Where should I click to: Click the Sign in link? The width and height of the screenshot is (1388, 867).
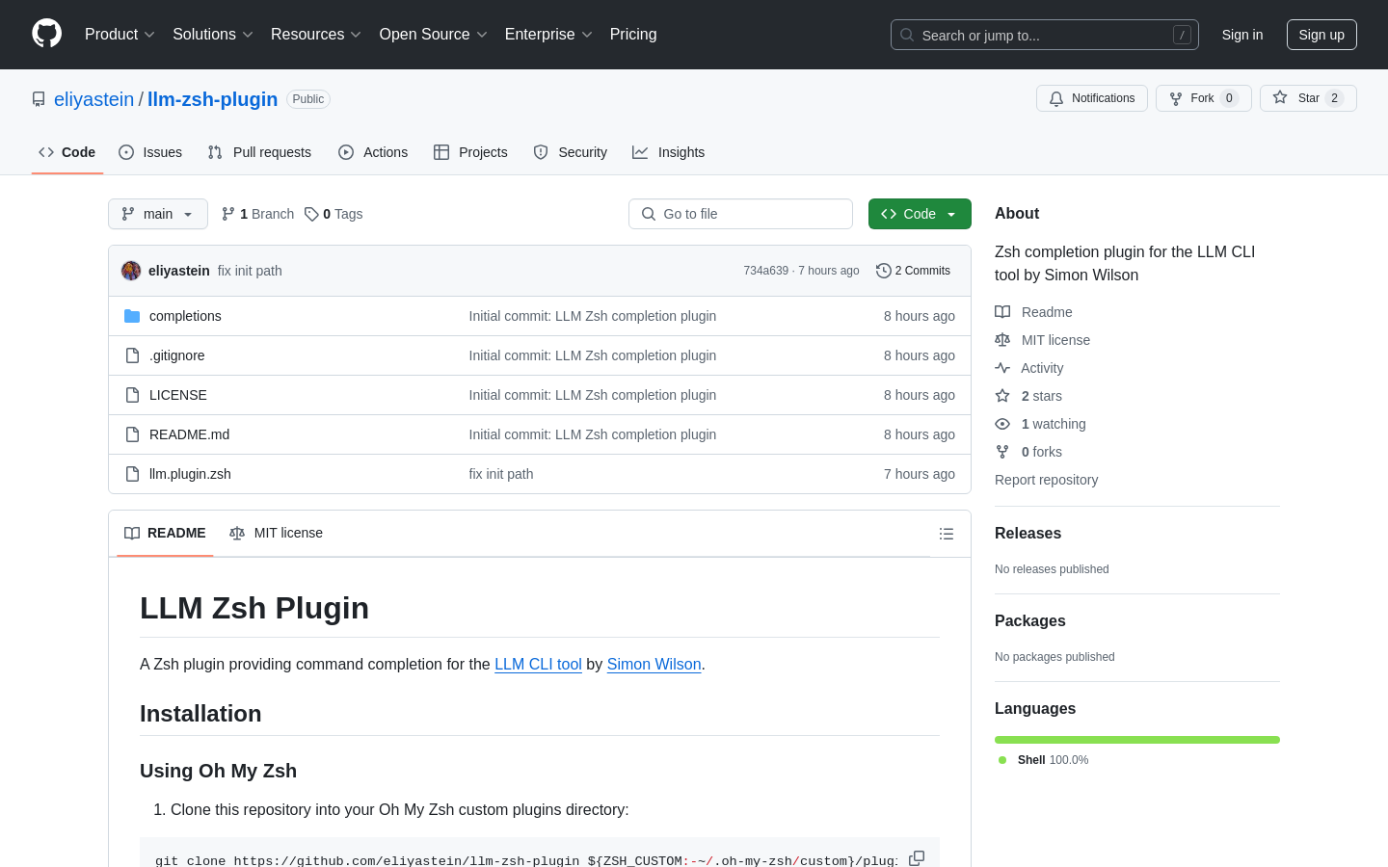pos(1242,35)
